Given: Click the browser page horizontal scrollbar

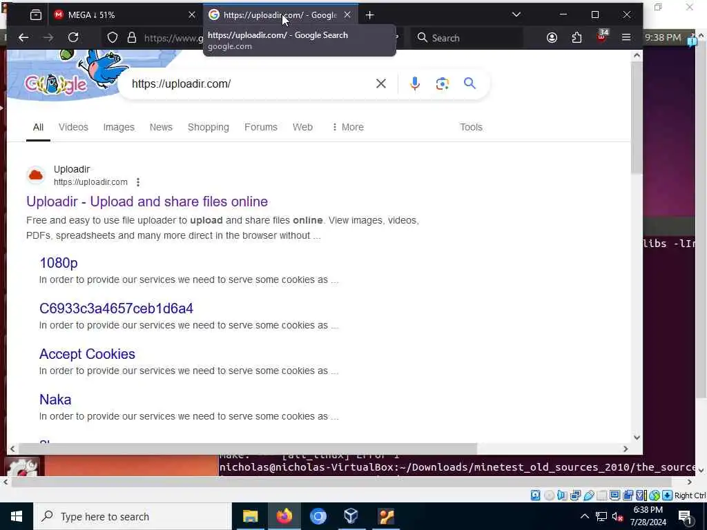Looking at the screenshot, I should click(248, 449).
